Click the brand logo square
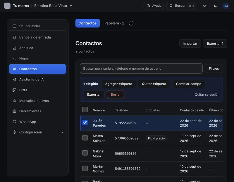This screenshot has width=234, height=182. click(x=7, y=6)
